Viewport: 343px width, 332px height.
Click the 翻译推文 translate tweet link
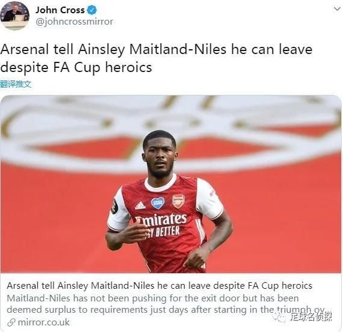[x=16, y=84]
